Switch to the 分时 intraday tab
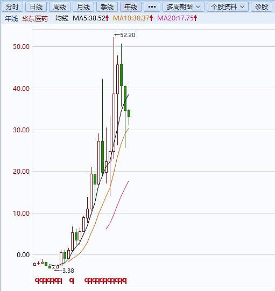Image resolution: width=275 pixels, height=291 pixels. click(x=12, y=7)
